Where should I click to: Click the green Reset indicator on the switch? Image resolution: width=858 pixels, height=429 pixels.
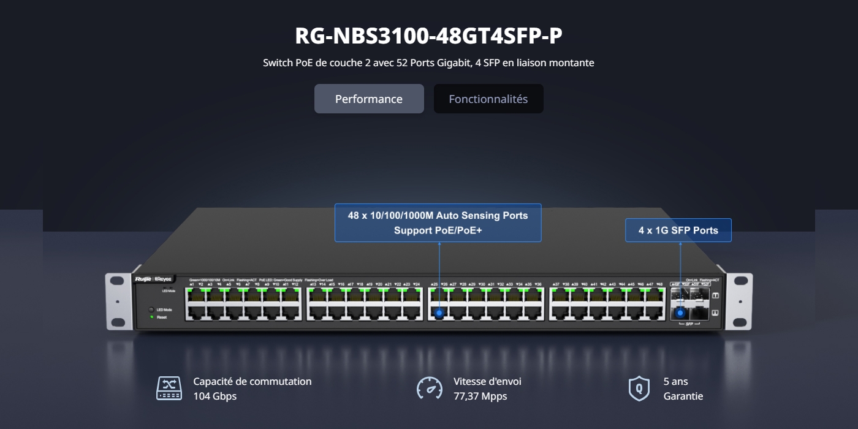151,317
